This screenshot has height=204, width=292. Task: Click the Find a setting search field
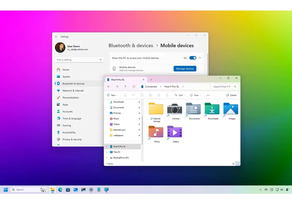coord(79,60)
